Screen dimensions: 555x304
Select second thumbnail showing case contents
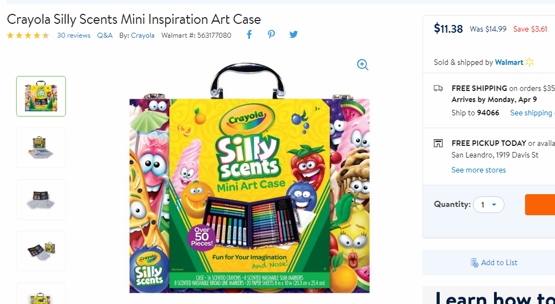pos(41,148)
